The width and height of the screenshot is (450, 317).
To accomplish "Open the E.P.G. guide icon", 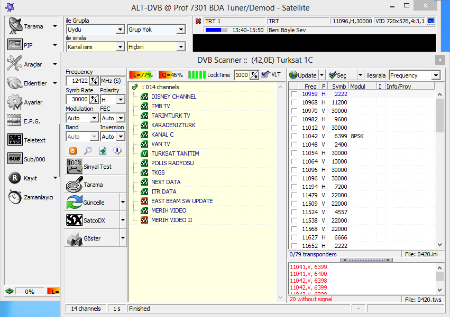I will coord(14,121).
